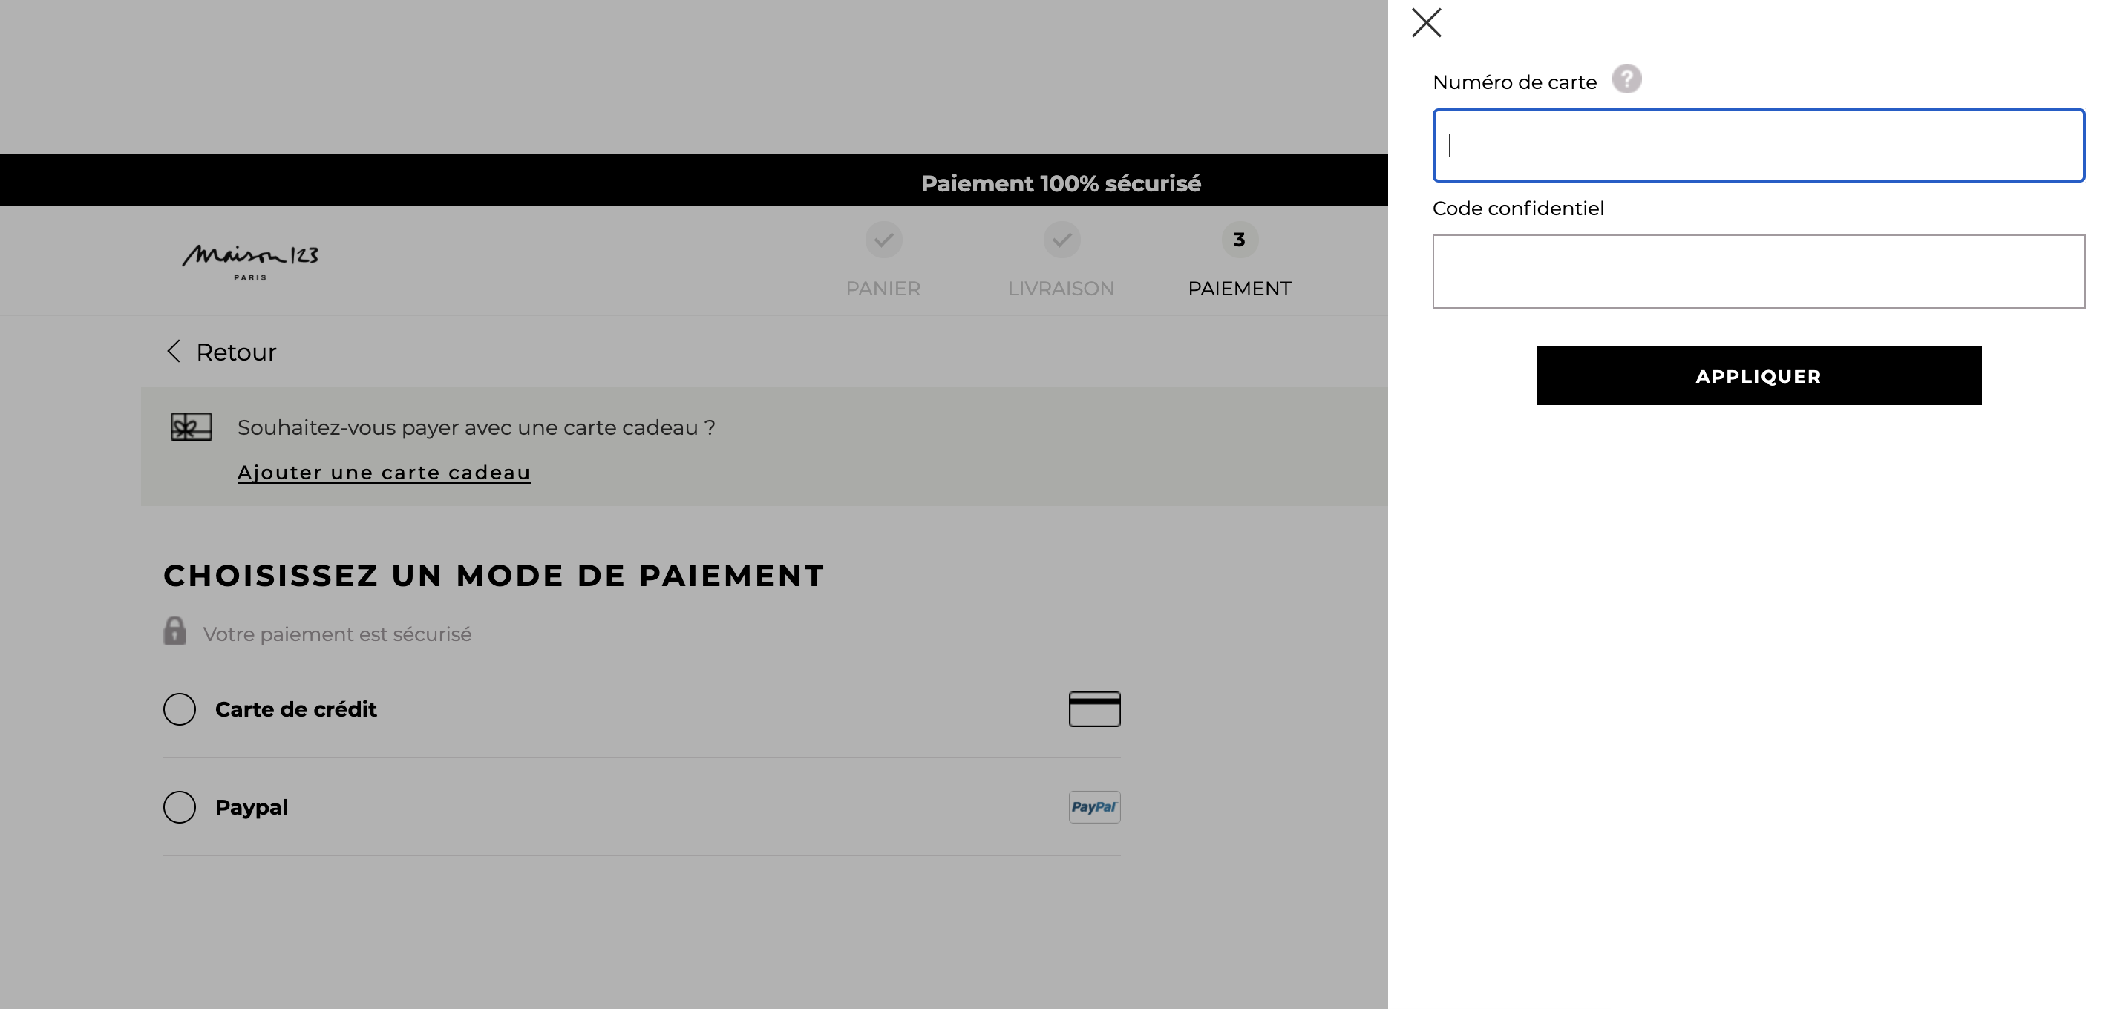Focus the Numéro de carte field
The image size is (2123, 1009).
coord(1759,145)
